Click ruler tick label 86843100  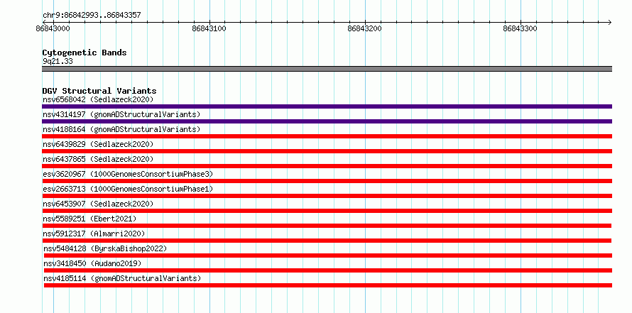click(209, 28)
